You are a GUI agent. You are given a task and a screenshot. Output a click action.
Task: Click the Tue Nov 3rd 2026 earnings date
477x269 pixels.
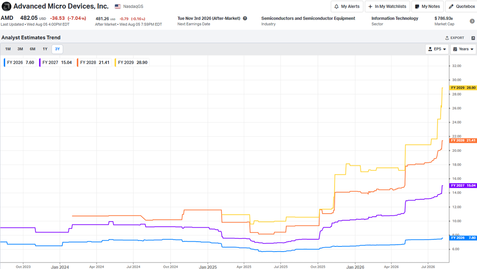(x=209, y=18)
